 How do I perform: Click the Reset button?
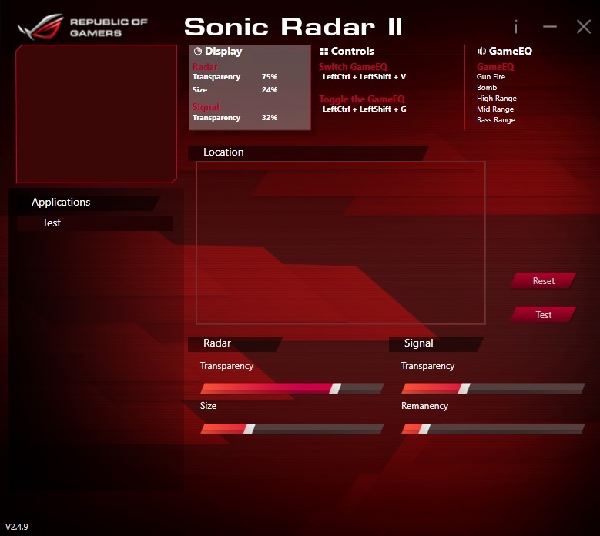(x=543, y=281)
